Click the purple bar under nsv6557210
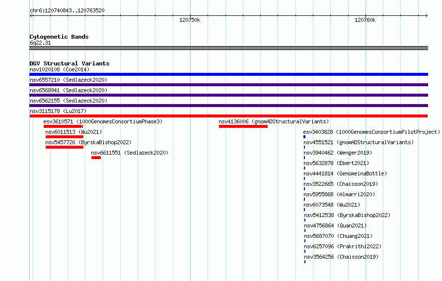 click(228, 85)
